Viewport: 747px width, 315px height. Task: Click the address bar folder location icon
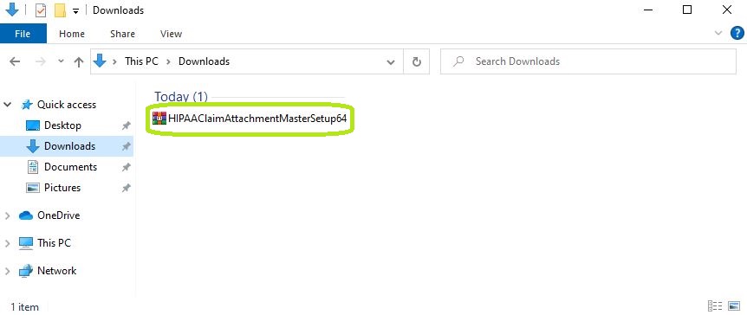click(100, 61)
